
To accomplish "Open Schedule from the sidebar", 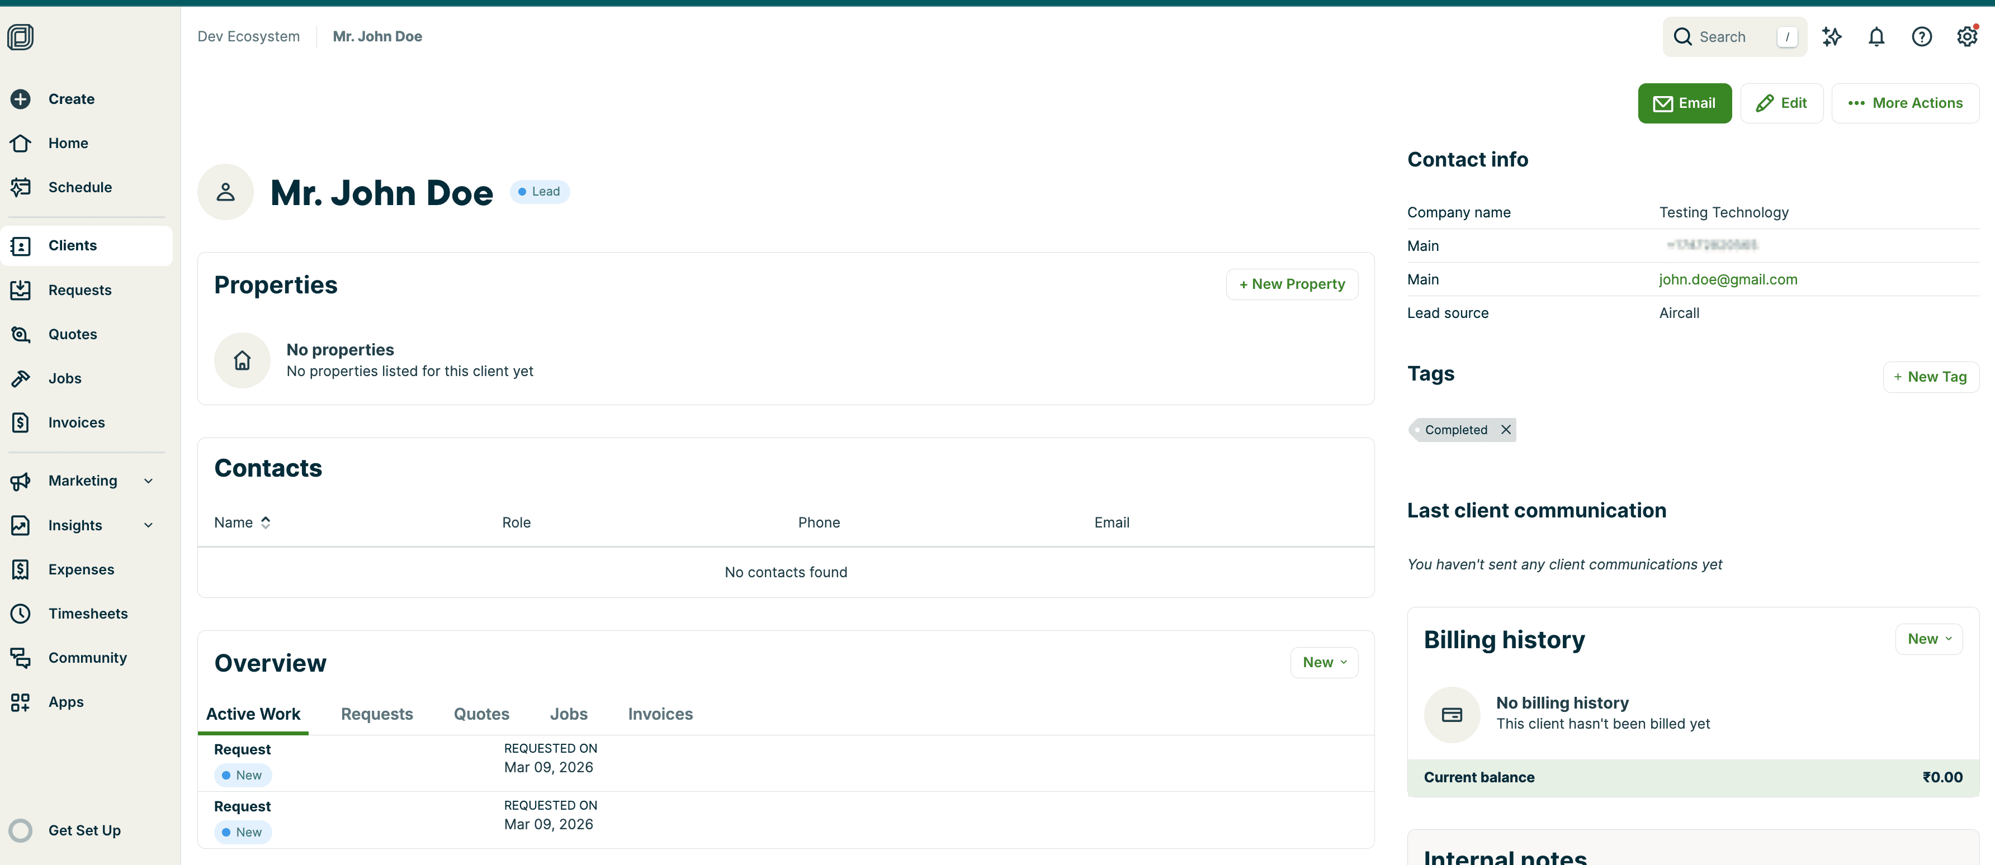I will tap(80, 187).
